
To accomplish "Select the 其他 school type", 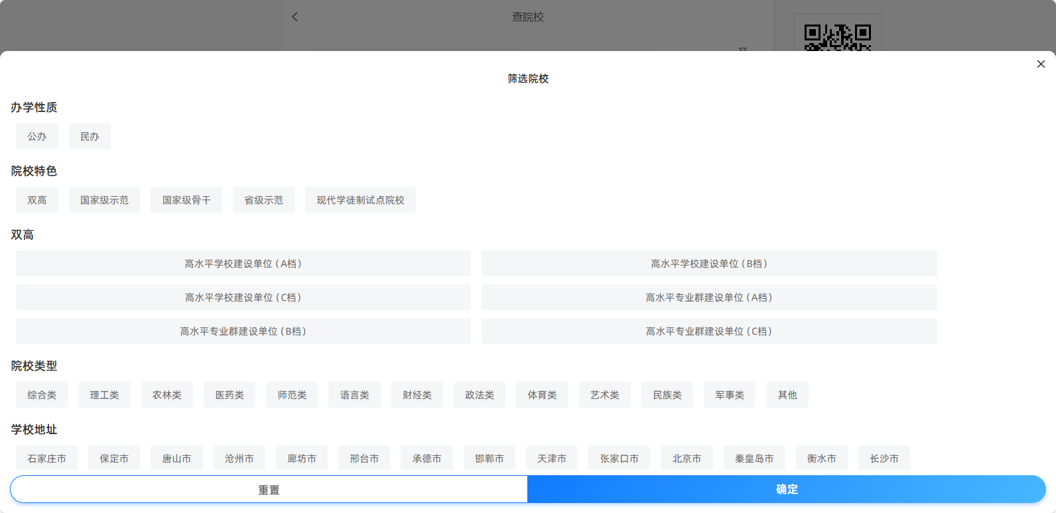I will click(787, 395).
